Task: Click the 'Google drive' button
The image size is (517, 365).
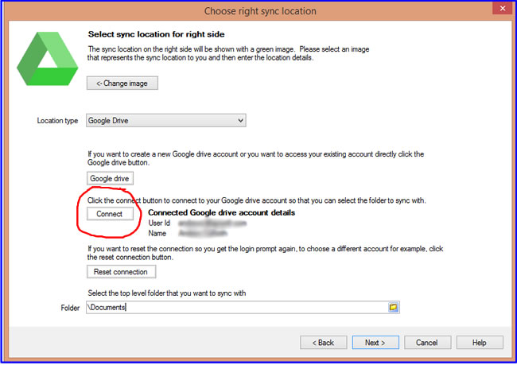Action: 110,178
